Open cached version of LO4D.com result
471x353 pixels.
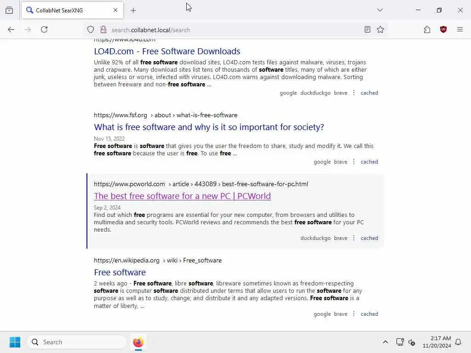click(369, 93)
